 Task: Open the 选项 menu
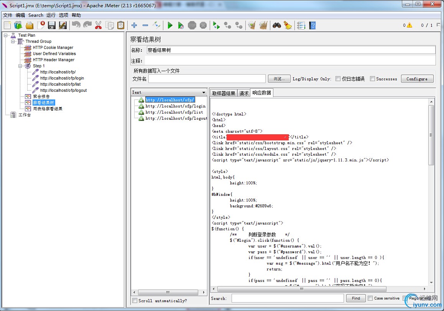63,15
